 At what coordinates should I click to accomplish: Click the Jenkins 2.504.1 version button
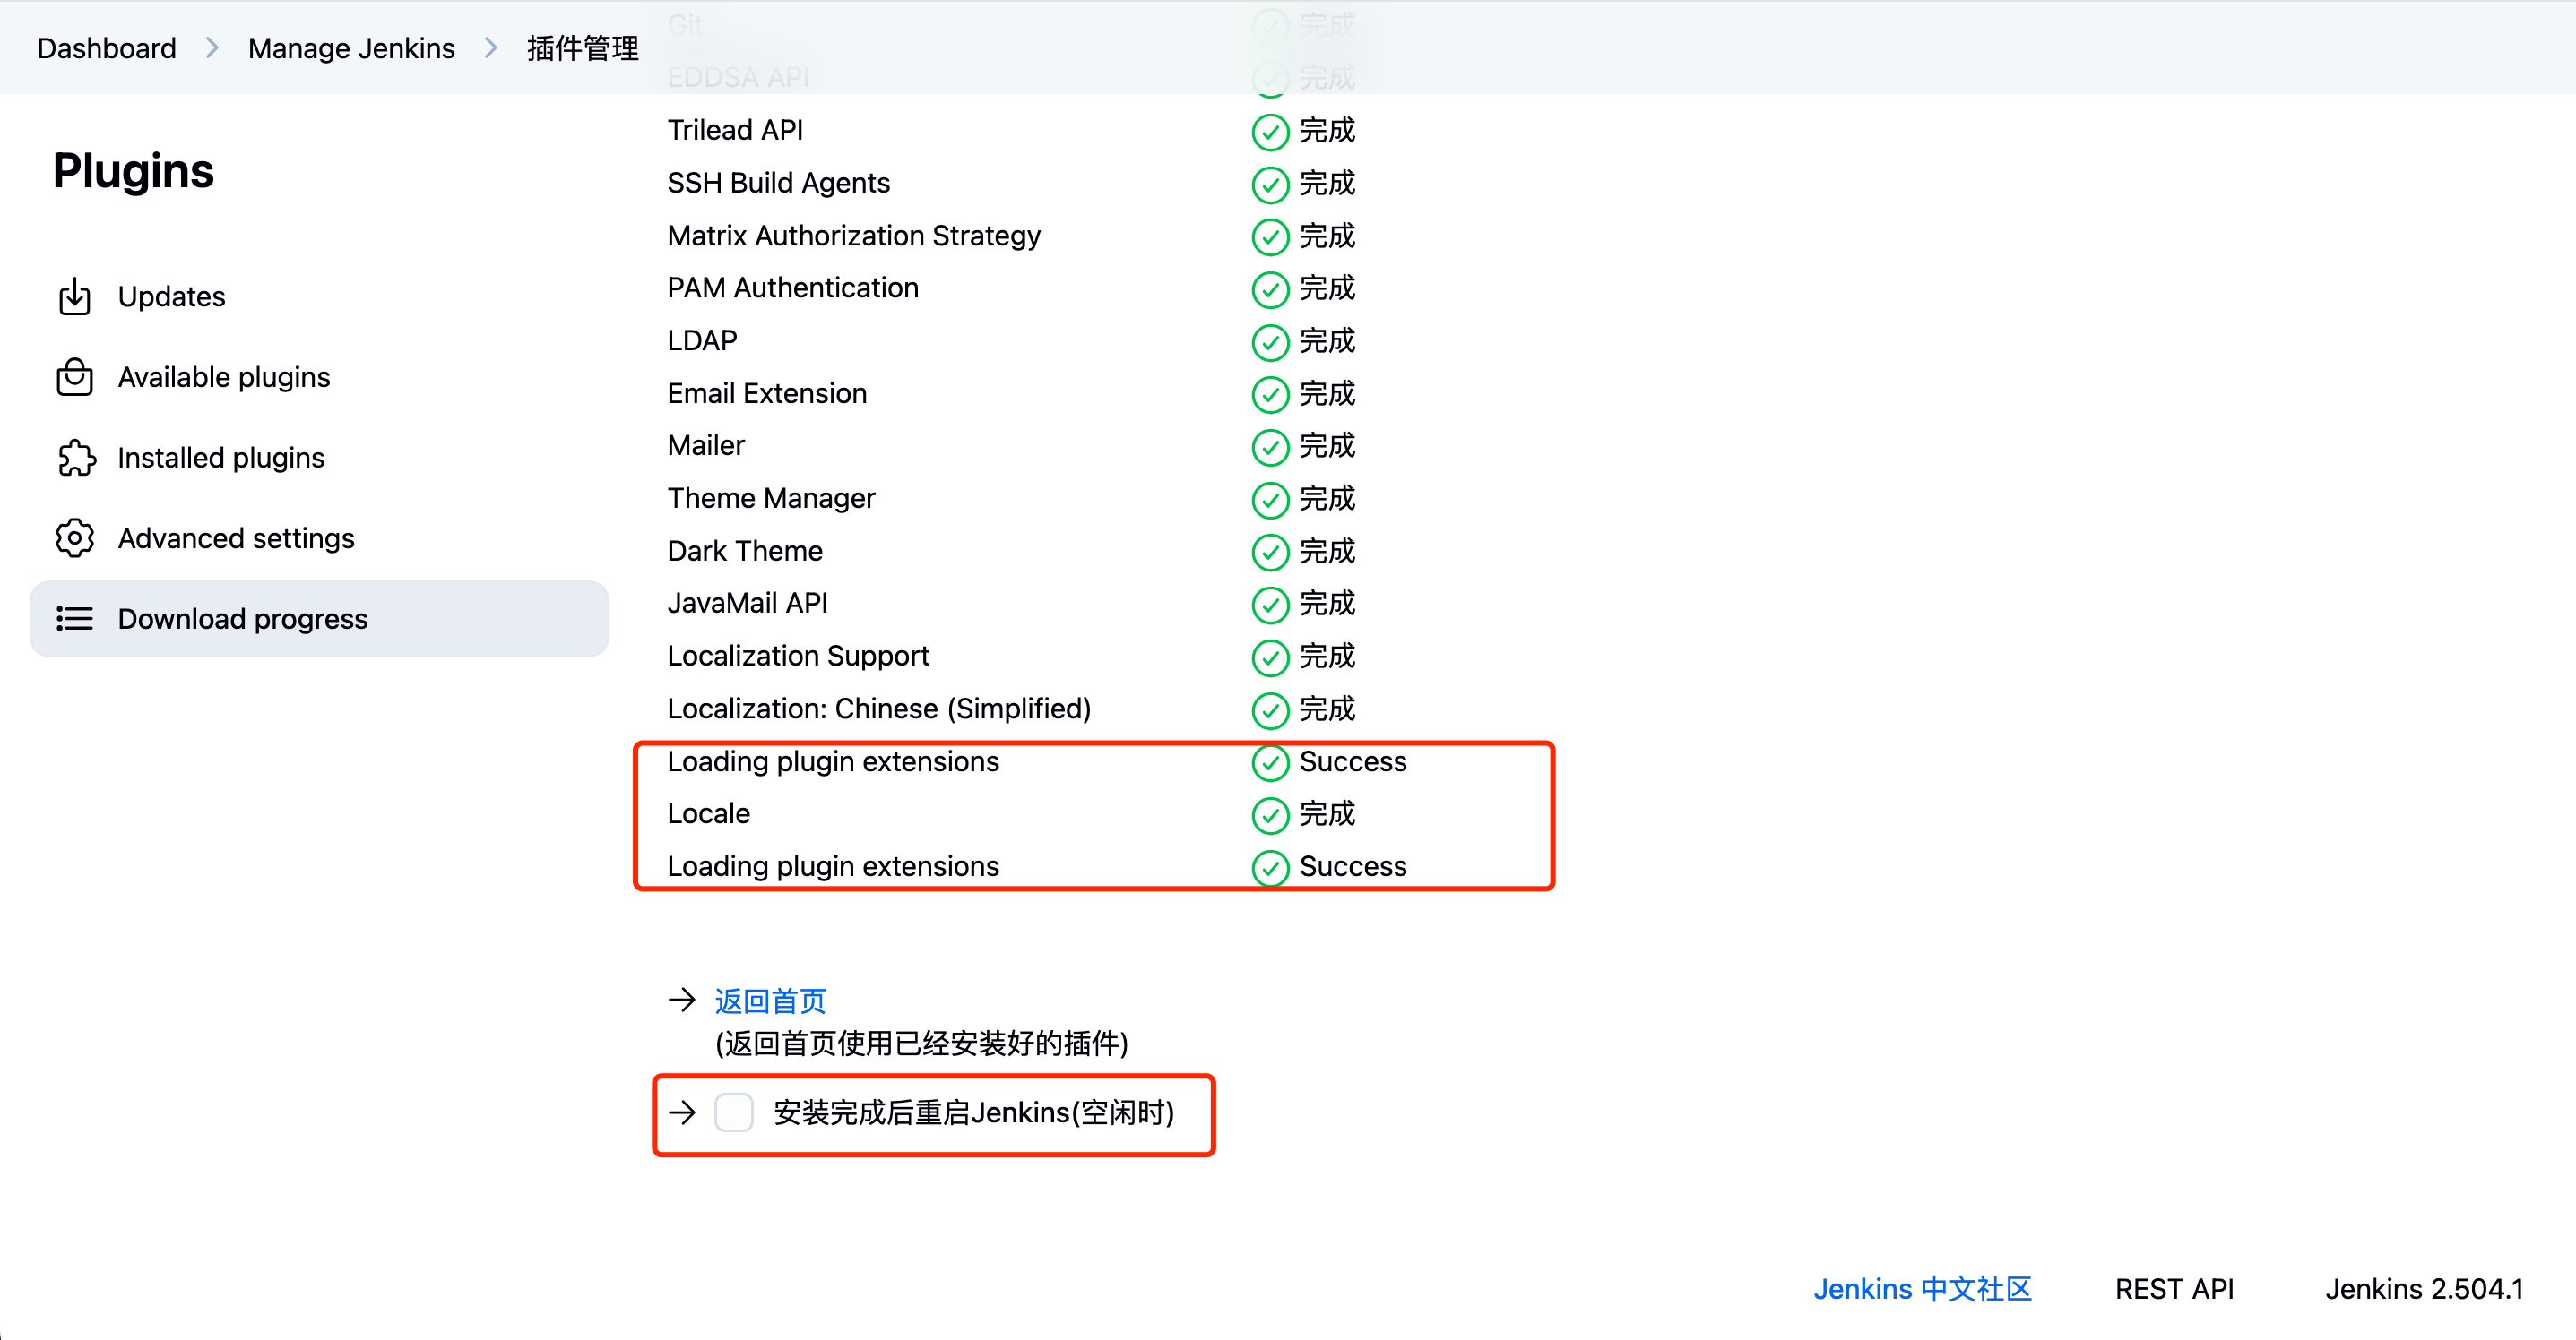point(2424,1289)
